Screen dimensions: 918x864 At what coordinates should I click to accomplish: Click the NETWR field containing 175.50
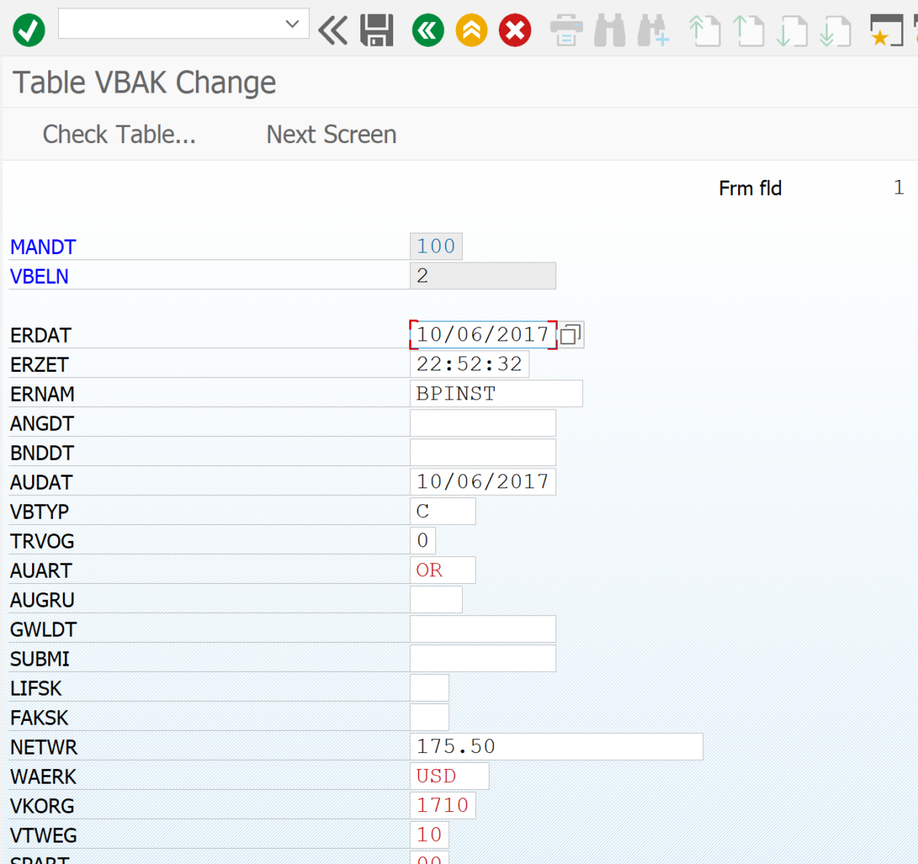(555, 747)
